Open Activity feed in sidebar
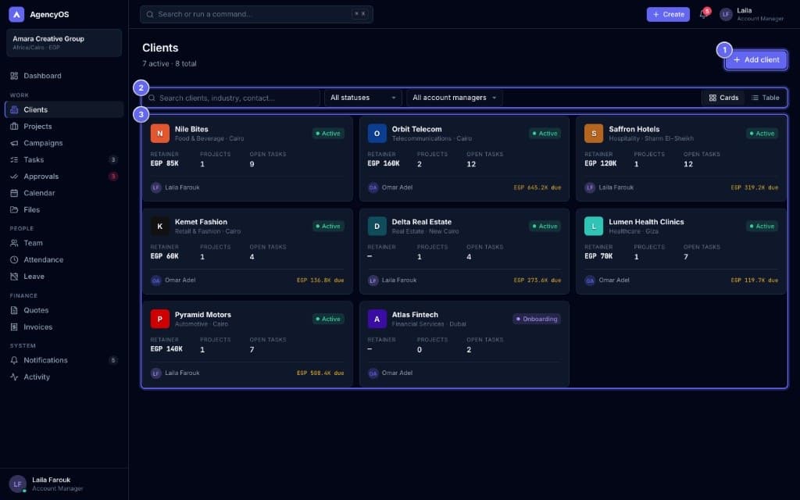The width and height of the screenshot is (800, 500). tap(64, 377)
